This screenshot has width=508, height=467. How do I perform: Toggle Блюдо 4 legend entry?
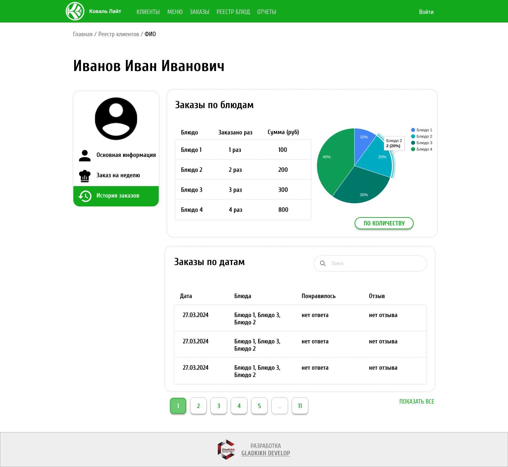click(x=422, y=149)
